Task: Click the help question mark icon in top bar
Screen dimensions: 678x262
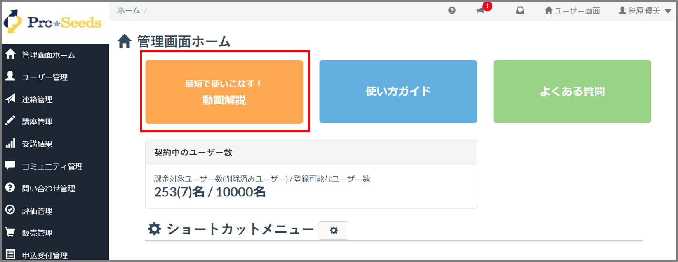Action: pos(452,11)
